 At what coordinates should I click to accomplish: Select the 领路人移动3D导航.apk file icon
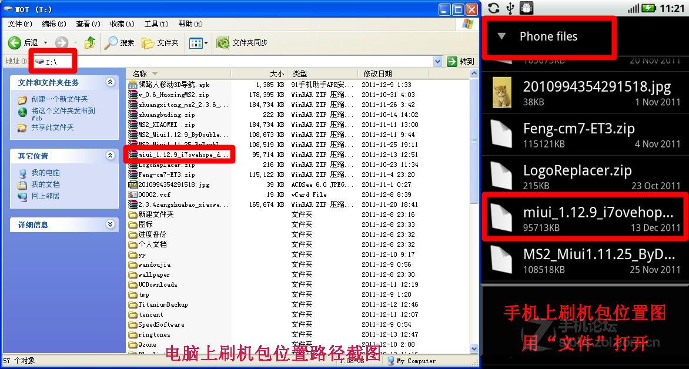(x=133, y=85)
